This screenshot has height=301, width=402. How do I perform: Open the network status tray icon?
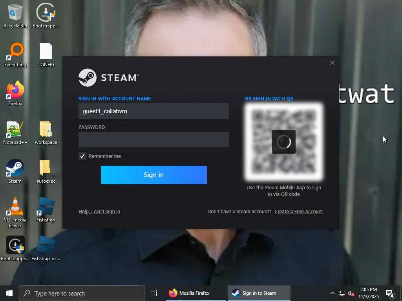(342, 293)
